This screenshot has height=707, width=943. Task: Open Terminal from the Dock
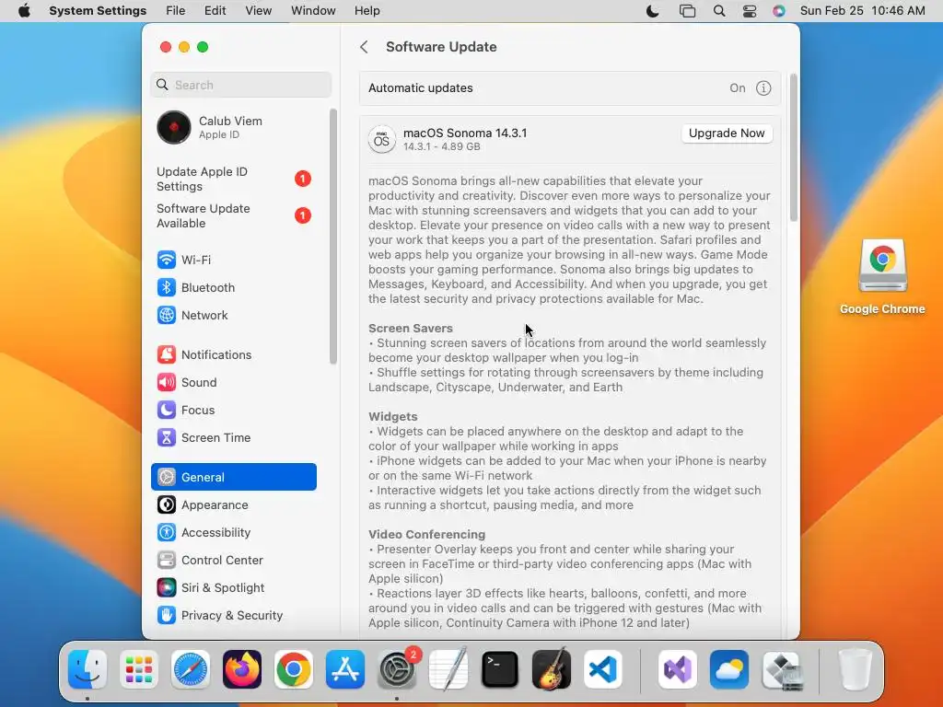coord(500,669)
